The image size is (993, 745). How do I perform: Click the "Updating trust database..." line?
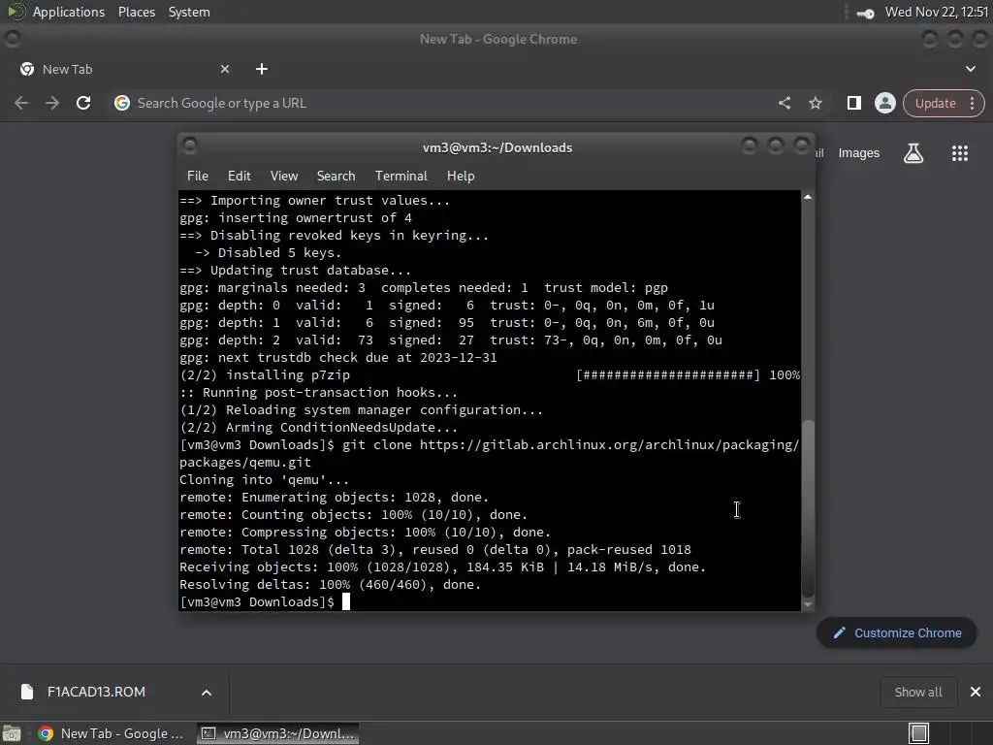coord(295,270)
